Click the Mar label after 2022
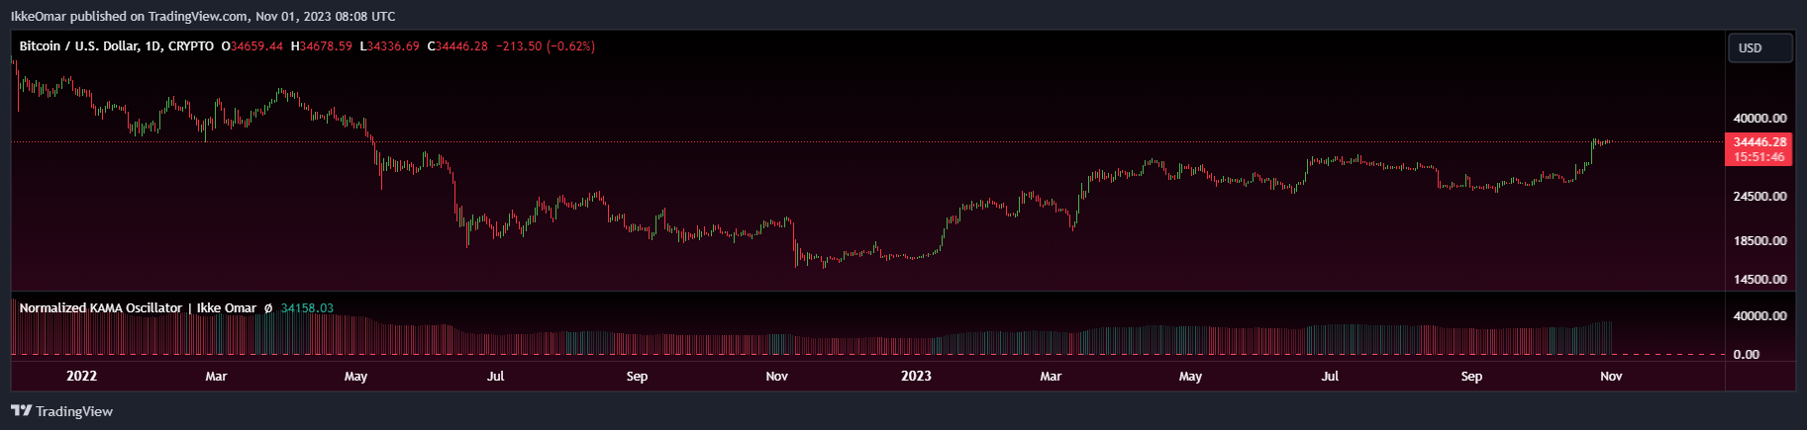This screenshot has height=430, width=1807. pyautogui.click(x=216, y=377)
